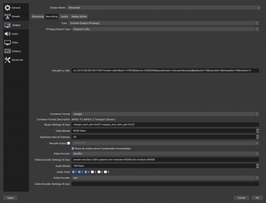Open the Rescale Output resolution dropdown
The image size is (266, 203).
coord(165,143)
